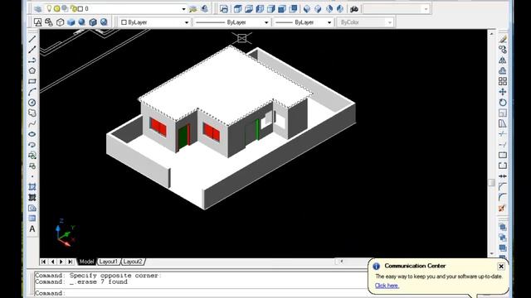The height and width of the screenshot is (298, 531).
Task: Toggle layer 0 lock icon
Action: click(73, 9)
